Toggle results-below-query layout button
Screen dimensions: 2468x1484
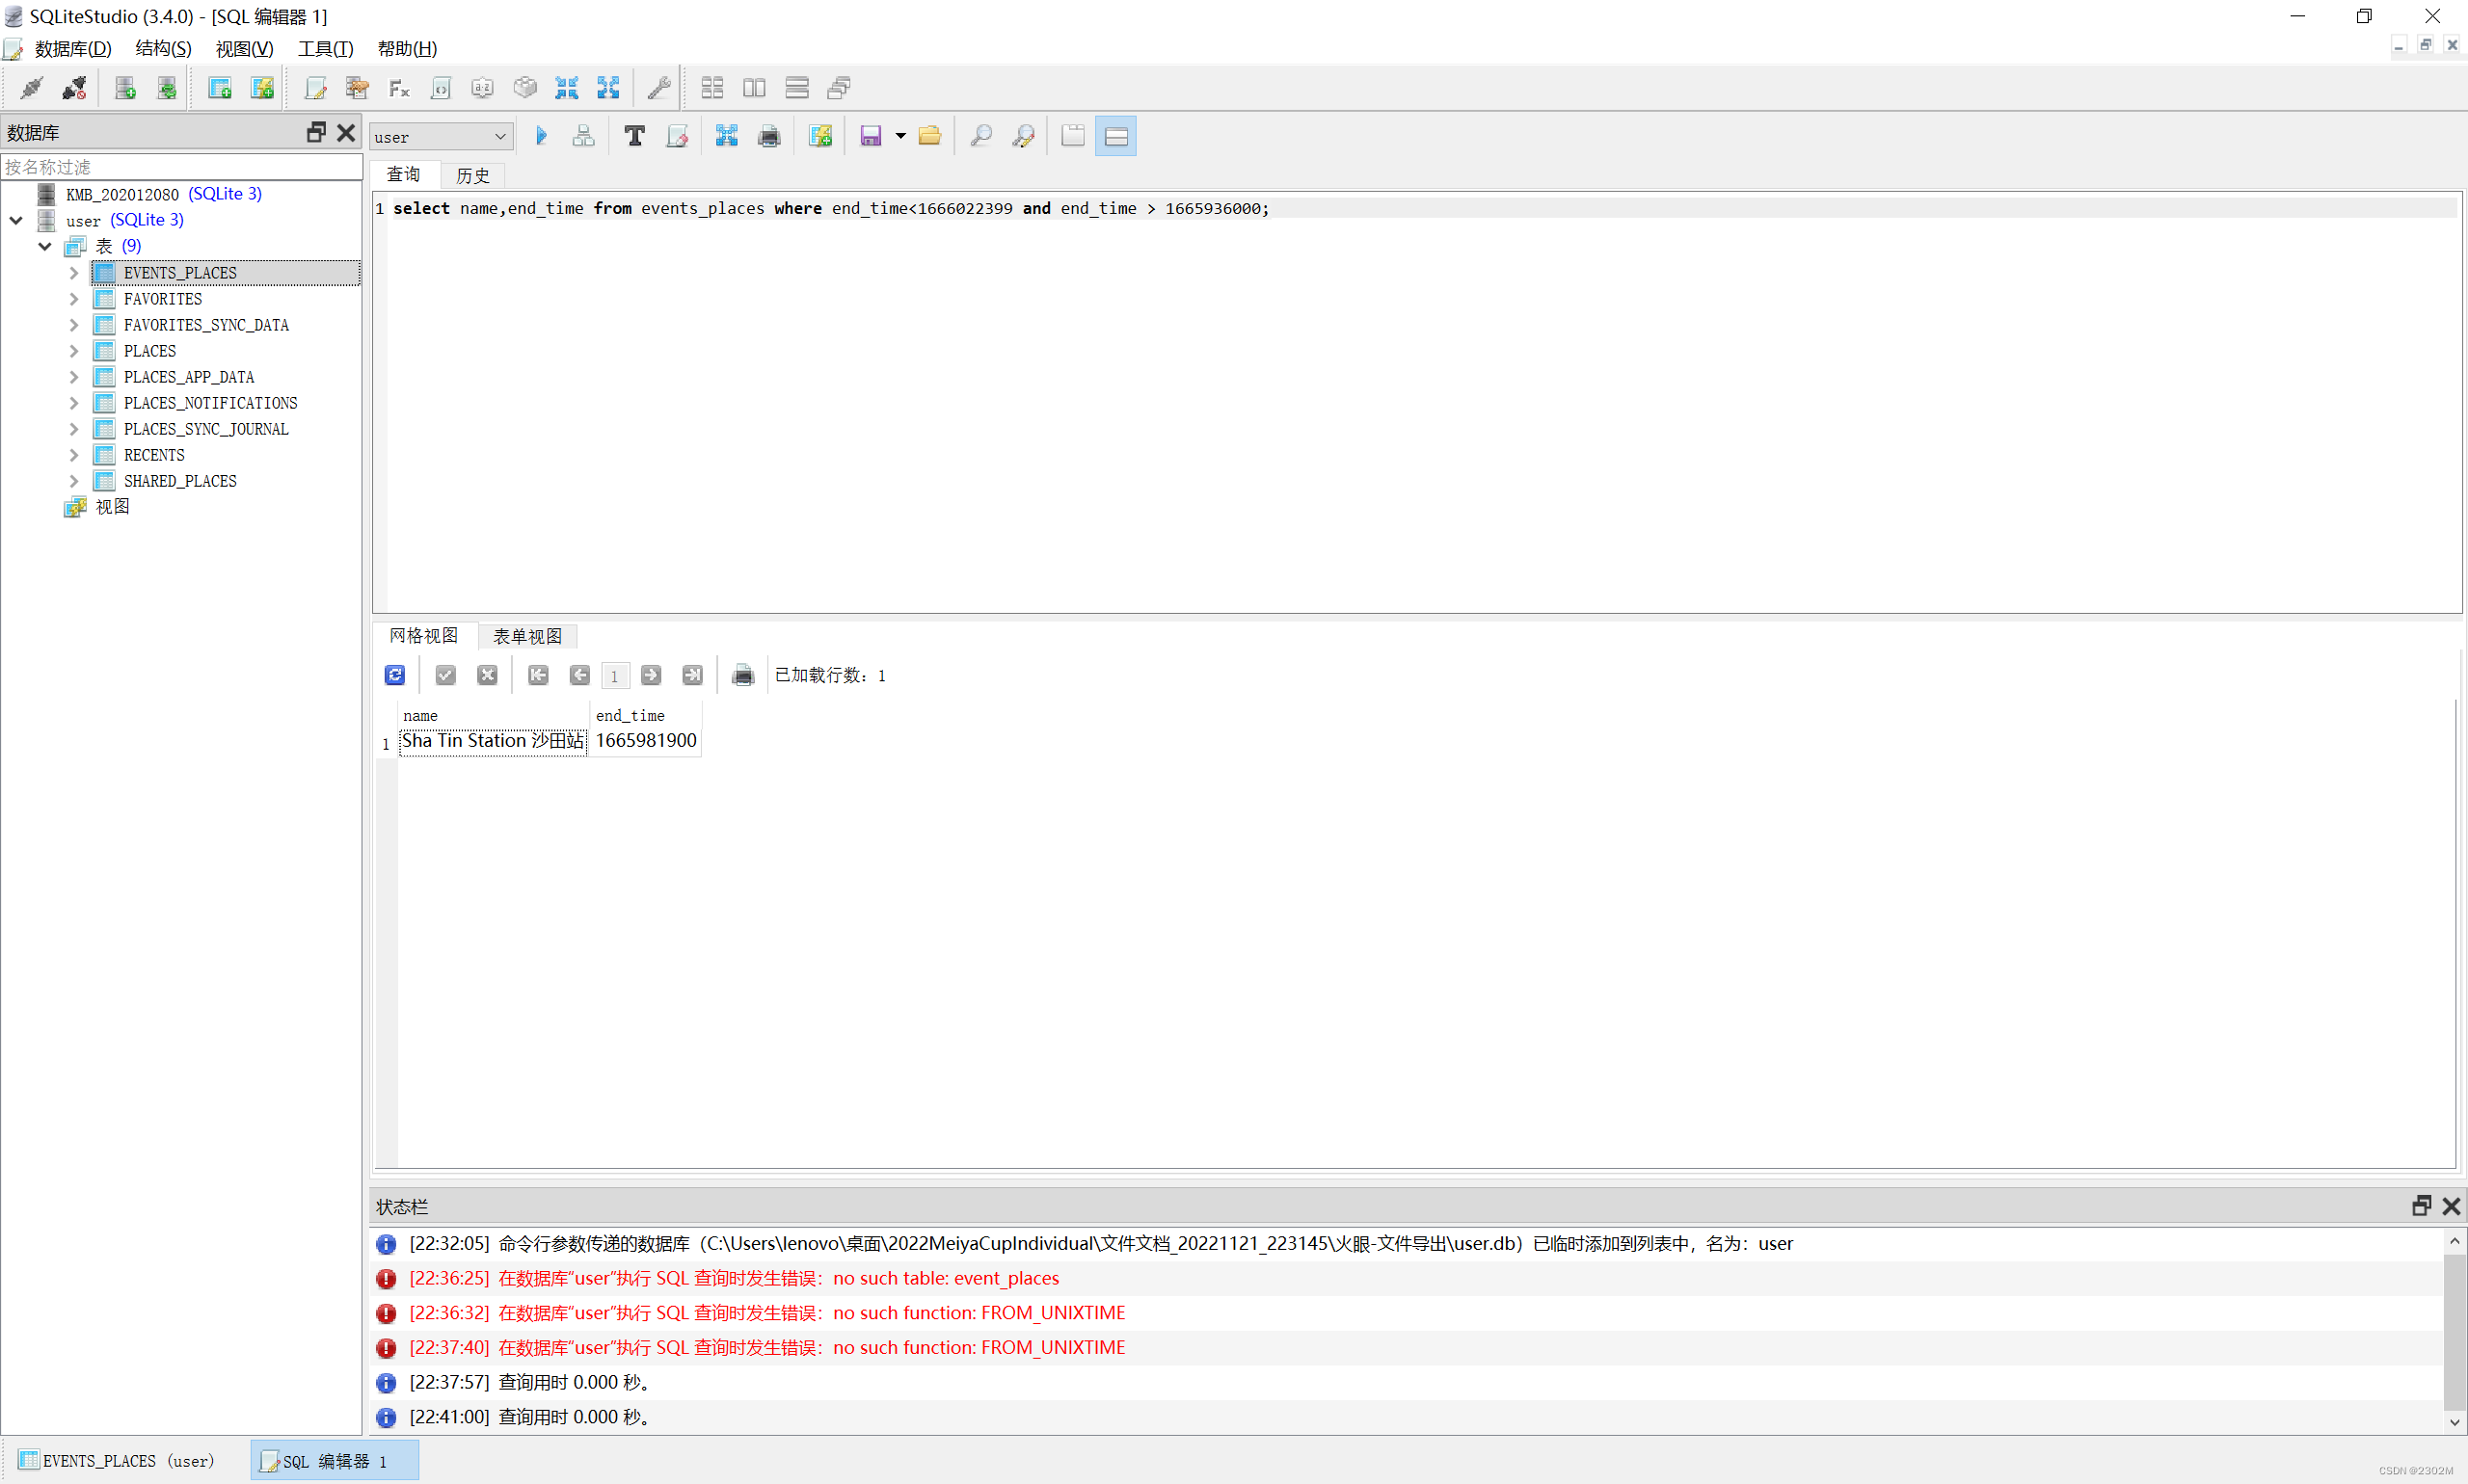(x=1115, y=136)
